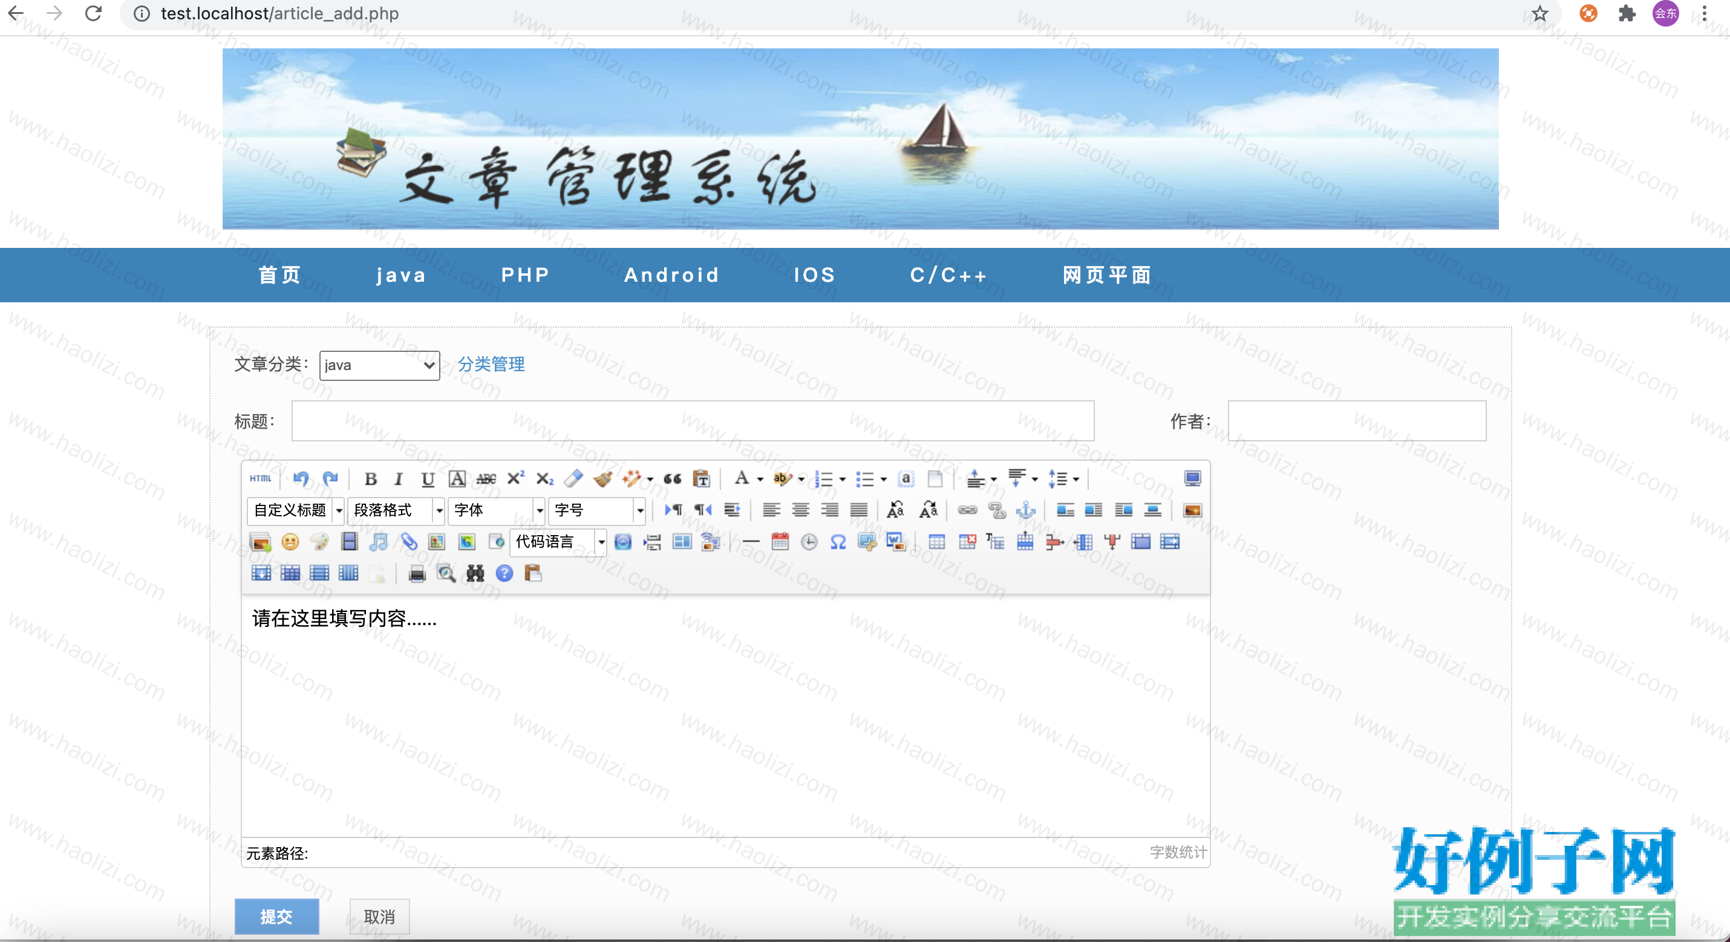
Task: Attach a file with paperclip icon
Action: coord(408,542)
